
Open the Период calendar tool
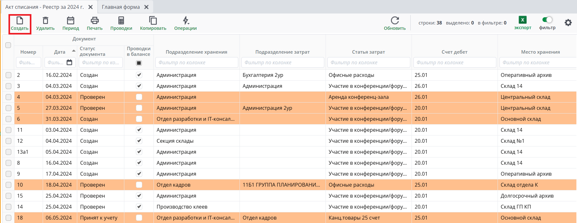tap(71, 21)
